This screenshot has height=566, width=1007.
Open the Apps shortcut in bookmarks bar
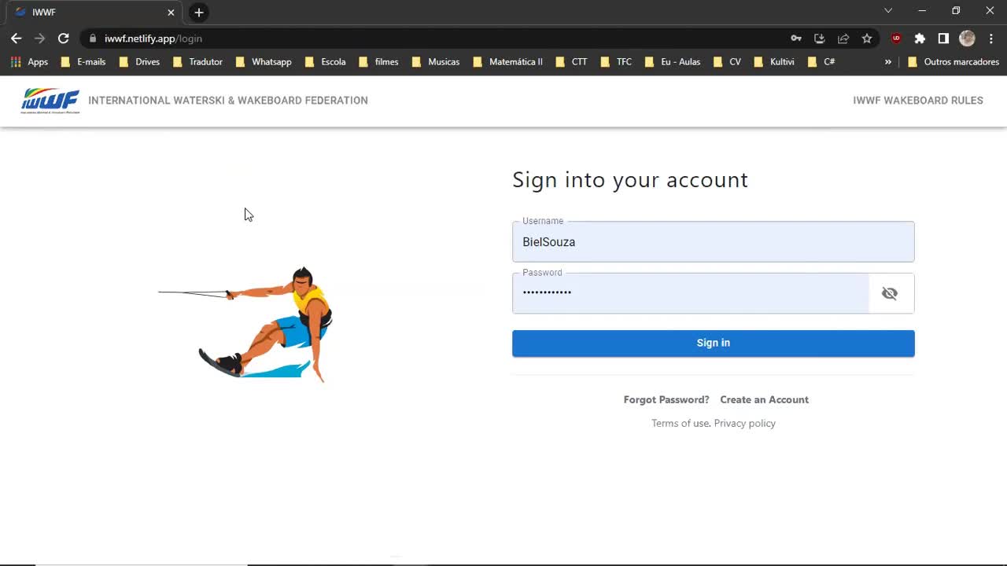[29, 61]
